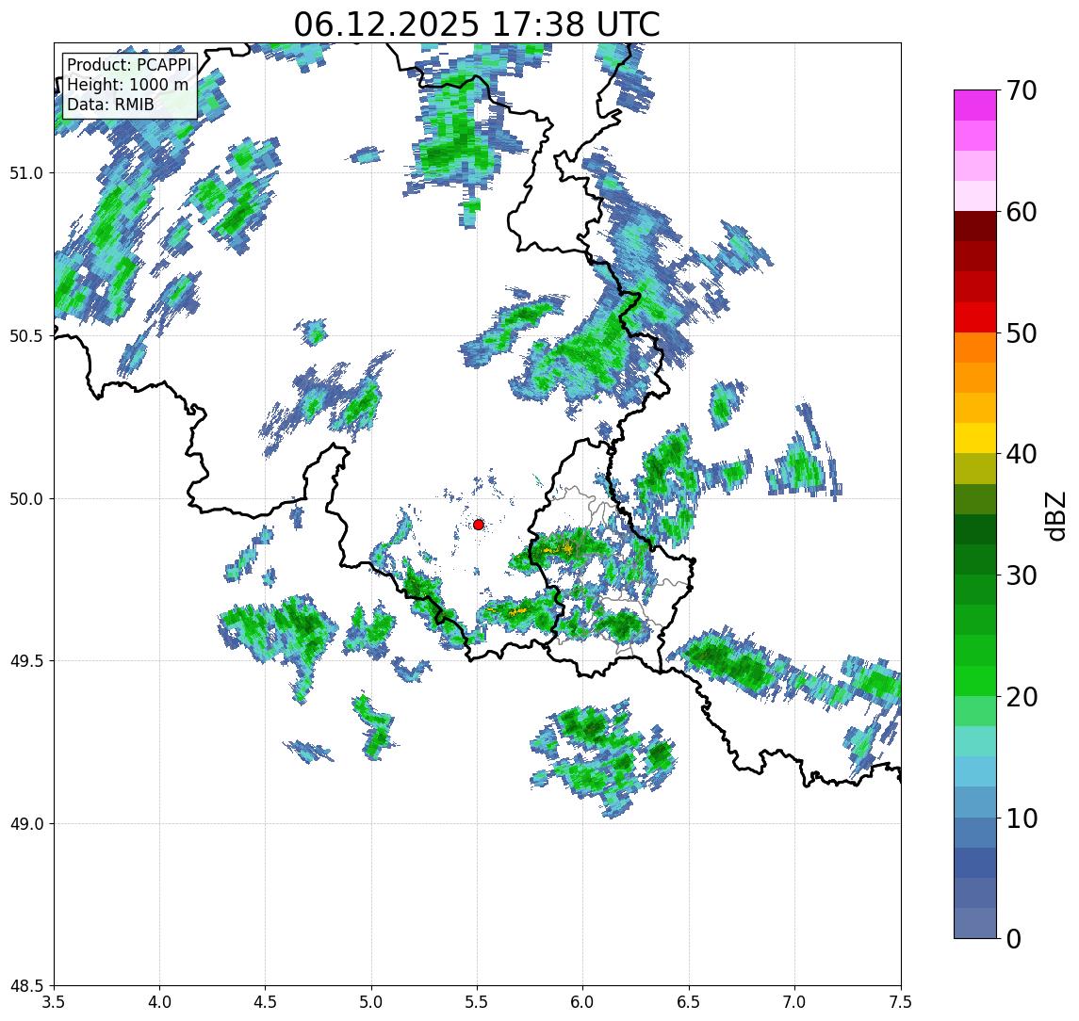Click the colorbar tick label 30
Viewport: 1079px width, 1021px height.
click(1021, 575)
